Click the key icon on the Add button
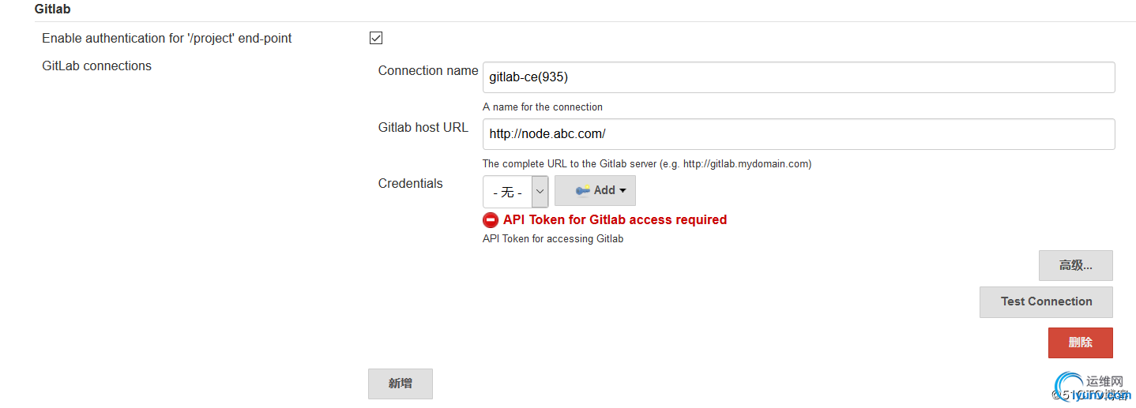The height and width of the screenshot is (408, 1136). (x=583, y=190)
